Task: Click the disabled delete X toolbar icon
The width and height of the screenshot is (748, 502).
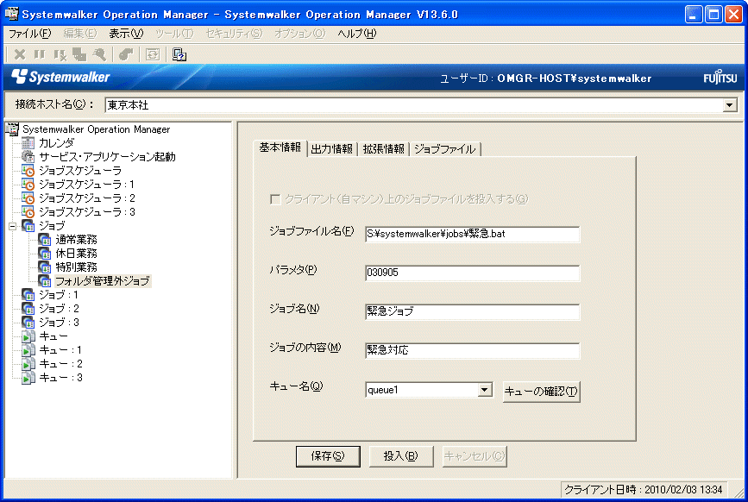Action: point(20,55)
